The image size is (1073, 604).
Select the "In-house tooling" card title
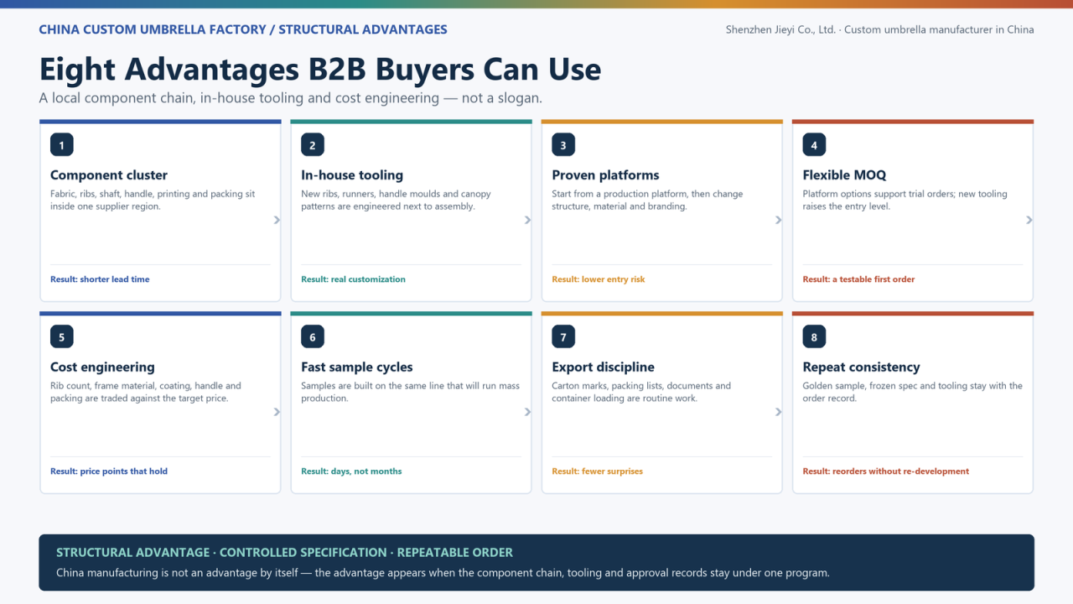[x=352, y=175]
